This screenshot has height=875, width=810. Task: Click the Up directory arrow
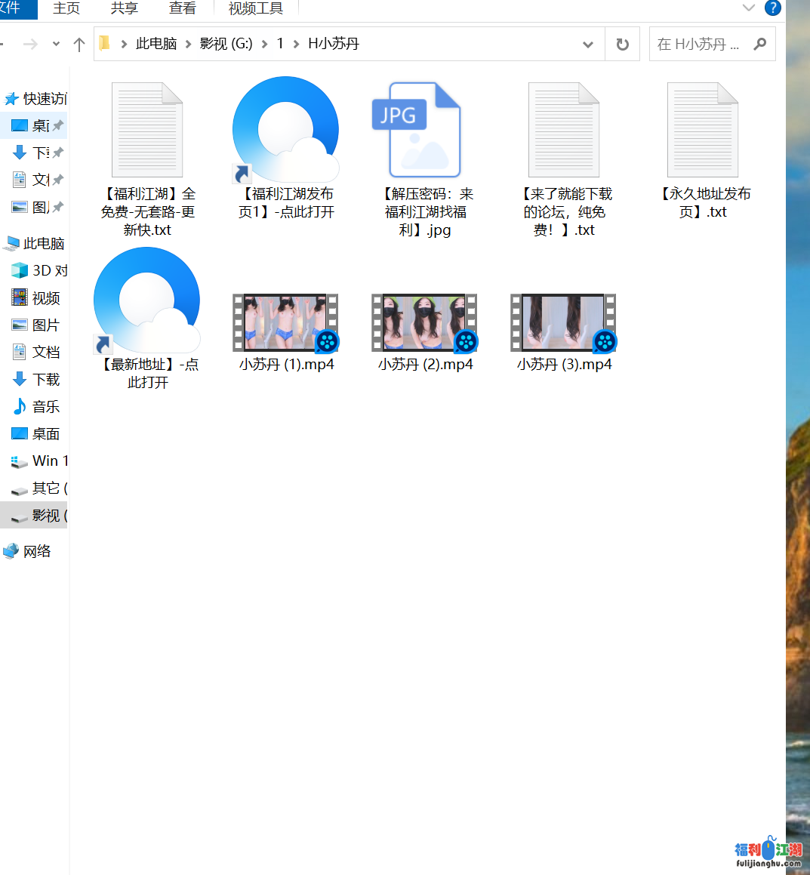click(79, 45)
